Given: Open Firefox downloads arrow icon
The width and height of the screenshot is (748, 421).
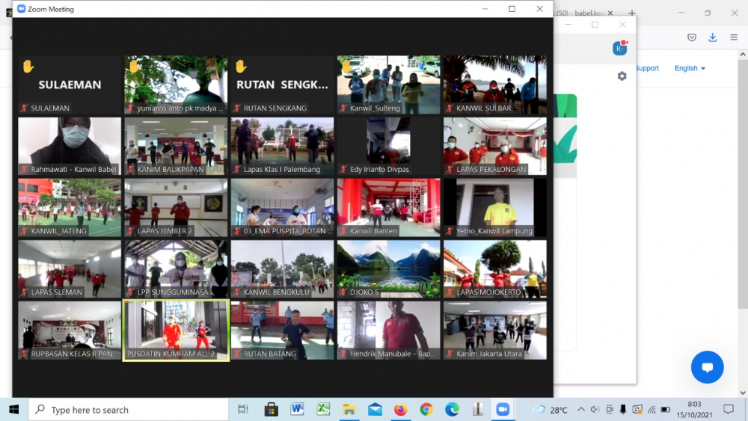Looking at the screenshot, I should (712, 37).
